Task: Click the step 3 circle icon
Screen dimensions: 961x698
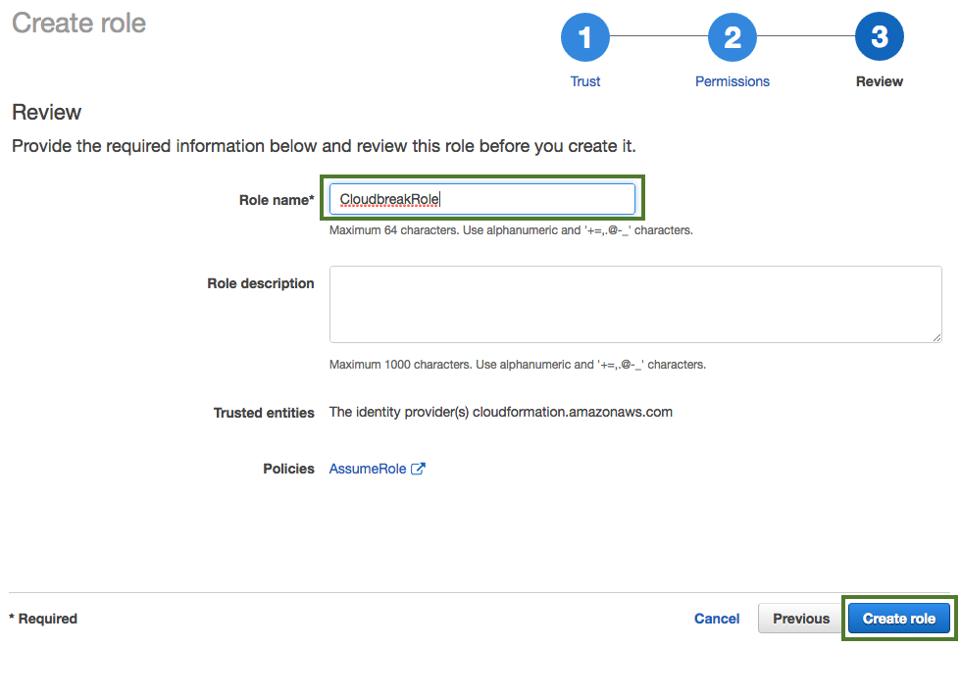Action: tap(879, 38)
